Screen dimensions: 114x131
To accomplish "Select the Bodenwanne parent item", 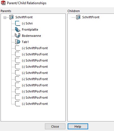I will coord(31,36).
